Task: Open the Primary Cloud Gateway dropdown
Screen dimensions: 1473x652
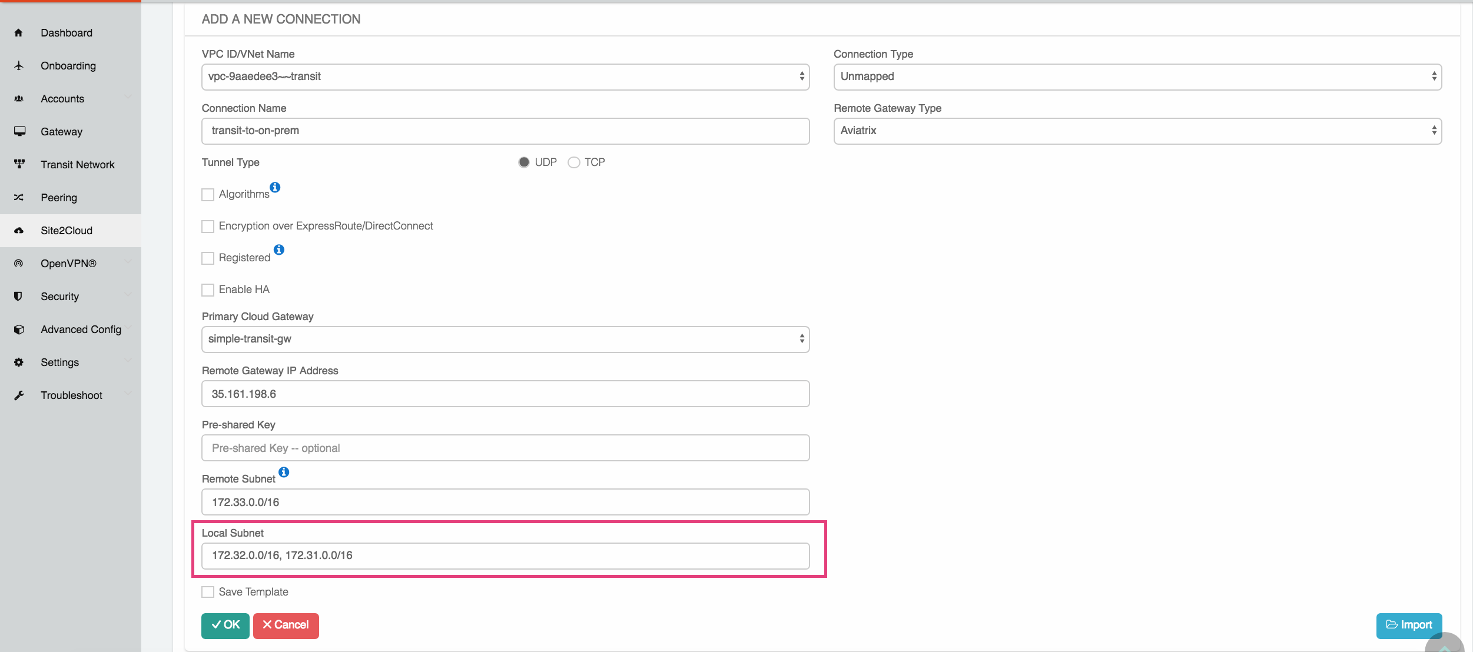Action: pyautogui.click(x=505, y=339)
